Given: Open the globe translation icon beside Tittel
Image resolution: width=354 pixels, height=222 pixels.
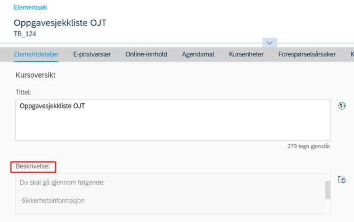Looking at the screenshot, I should (342, 105).
